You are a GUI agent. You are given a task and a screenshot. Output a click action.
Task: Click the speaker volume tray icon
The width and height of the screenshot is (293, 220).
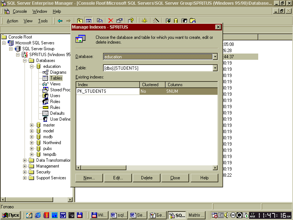(x=226, y=215)
